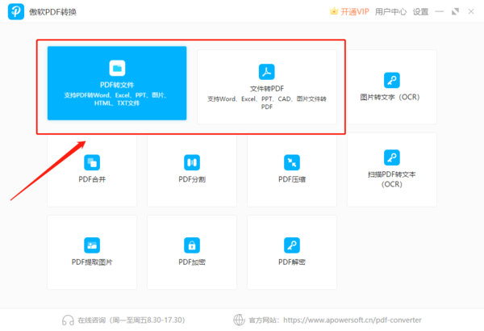Open the PDF压缩 compress tool
Screen dimensions: 484x331
coord(291,170)
